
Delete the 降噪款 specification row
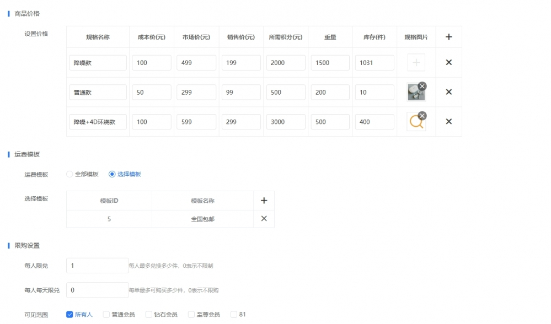coord(448,62)
